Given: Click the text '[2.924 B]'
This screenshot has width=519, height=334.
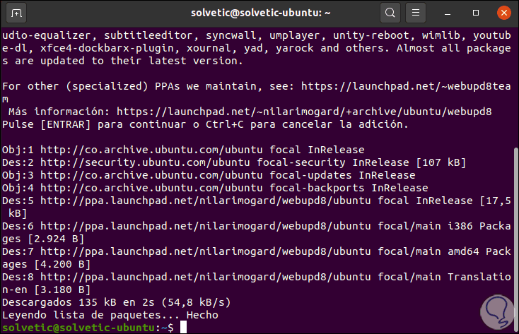Looking at the screenshot, I should tap(56, 239).
